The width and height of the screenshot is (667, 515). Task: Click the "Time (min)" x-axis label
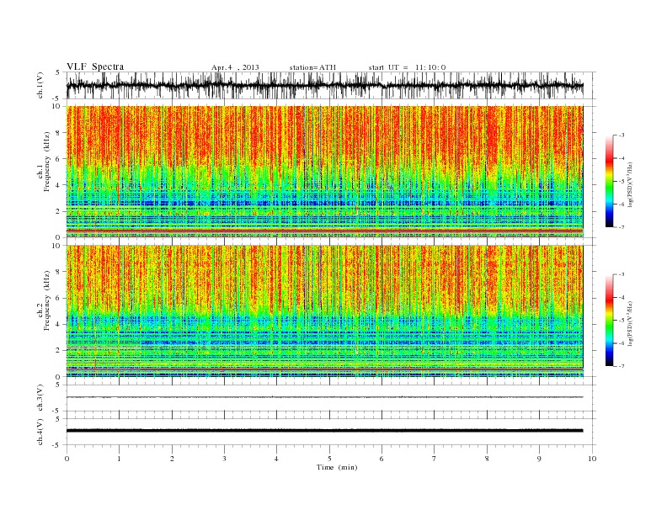click(337, 467)
